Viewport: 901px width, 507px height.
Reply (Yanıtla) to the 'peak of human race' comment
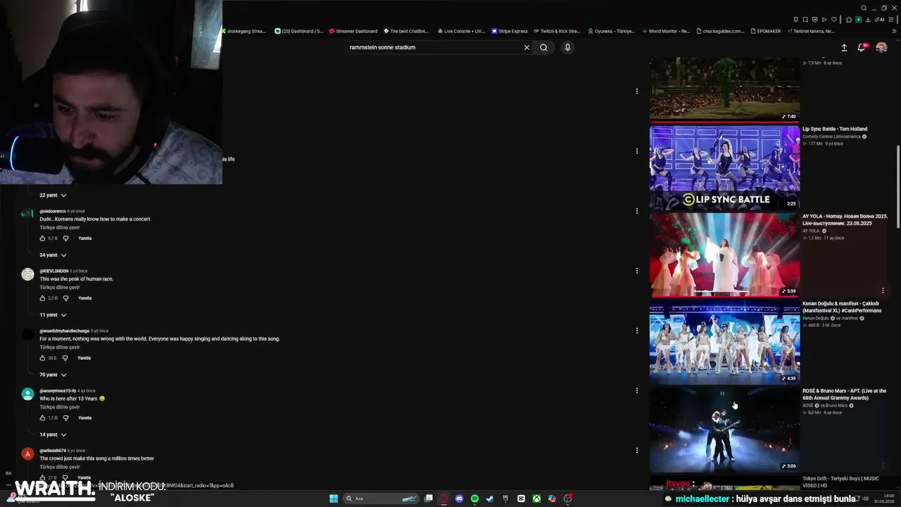pyautogui.click(x=84, y=298)
